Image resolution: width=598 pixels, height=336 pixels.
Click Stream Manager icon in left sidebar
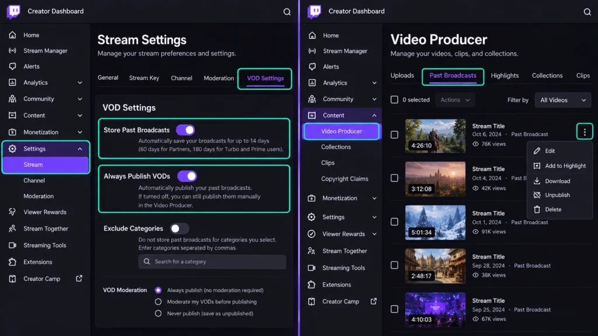pyautogui.click(x=13, y=51)
